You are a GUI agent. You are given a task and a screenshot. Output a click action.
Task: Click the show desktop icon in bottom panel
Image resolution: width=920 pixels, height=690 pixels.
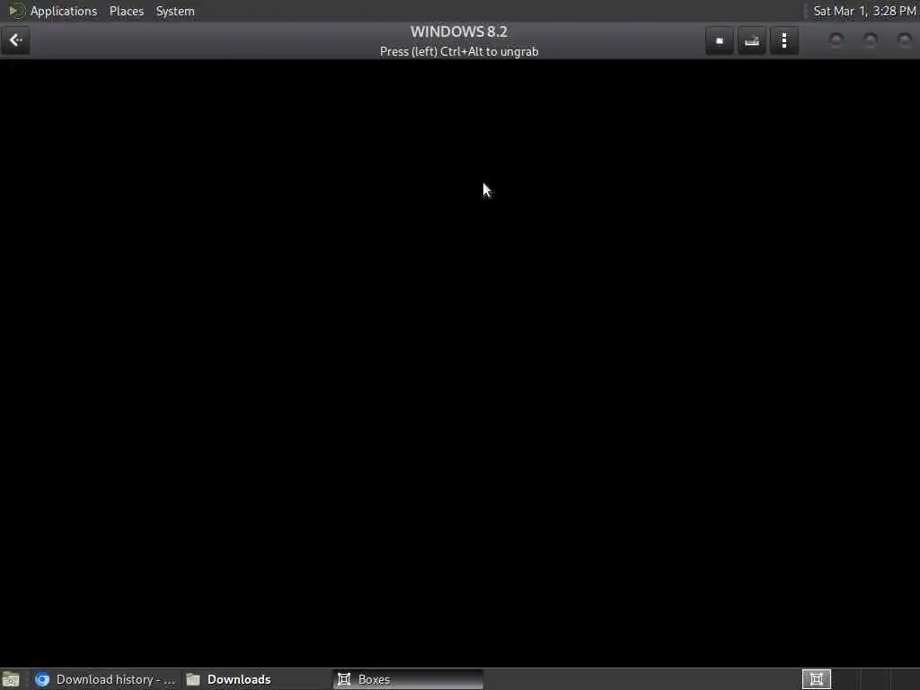point(11,679)
